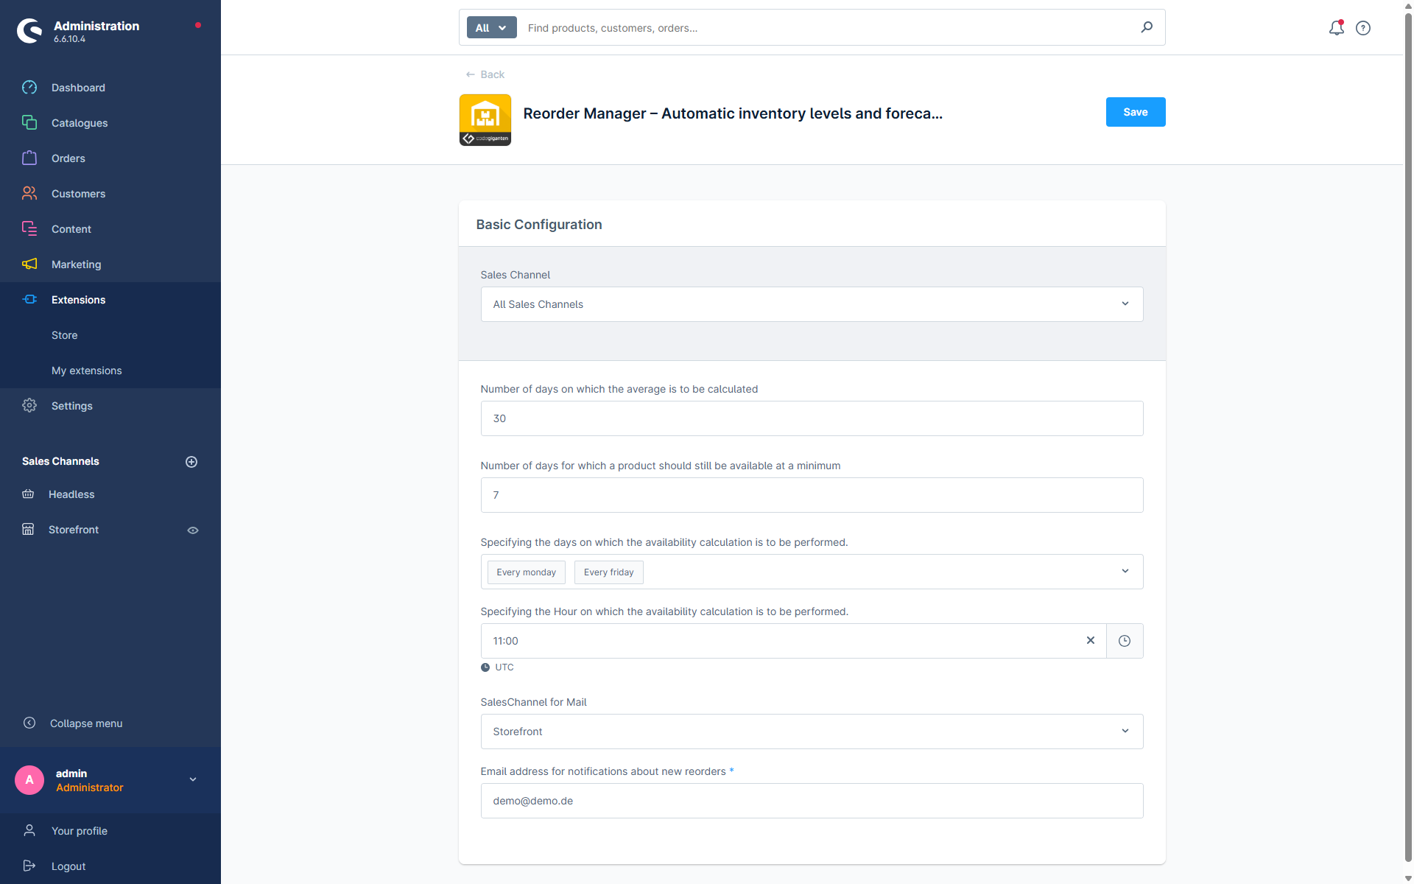Click the Catalogues icon
Image resolution: width=1414 pixels, height=884 pixels.
29,123
